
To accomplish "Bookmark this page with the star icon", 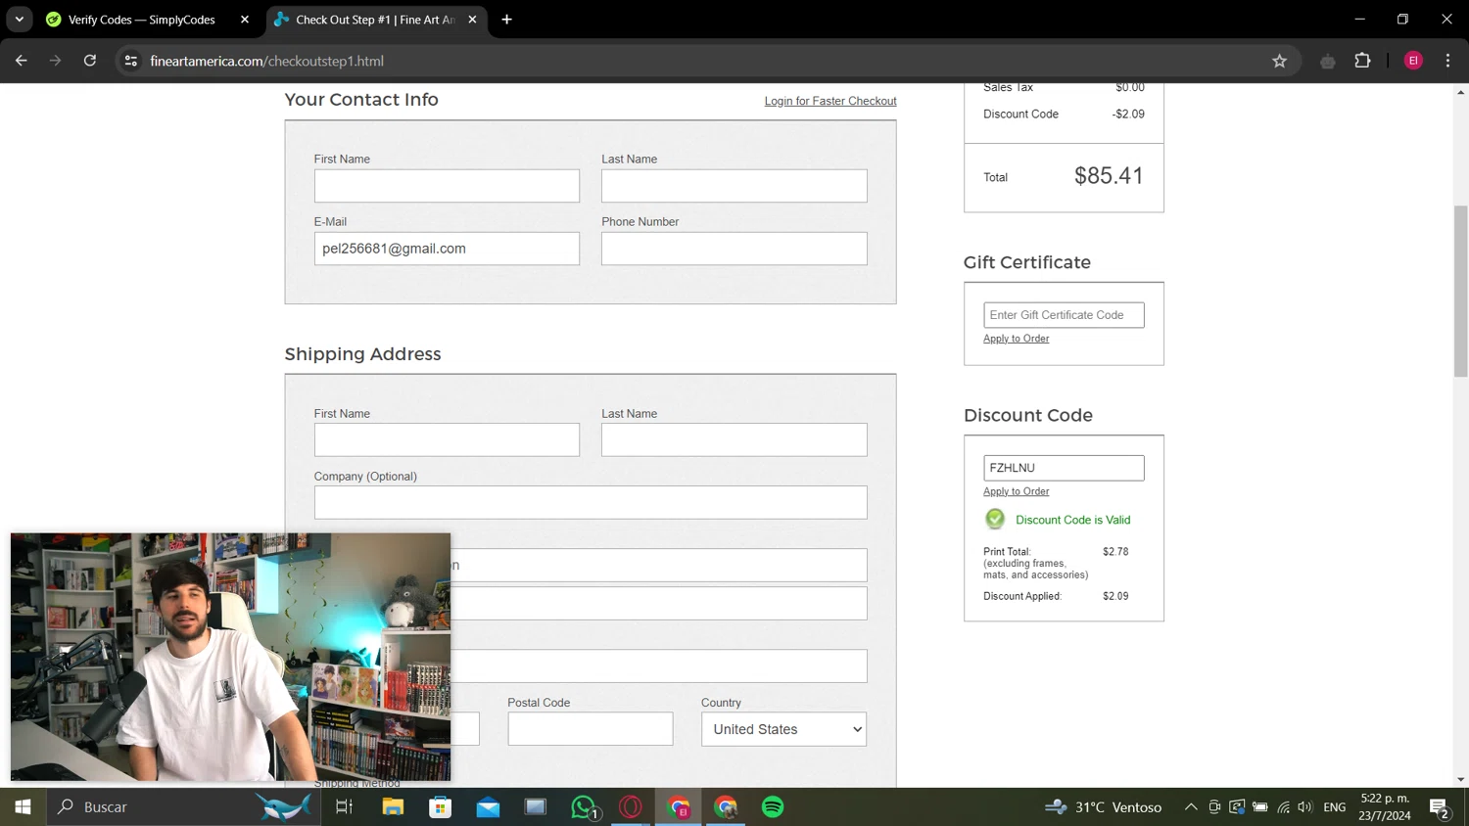I will click(1279, 61).
